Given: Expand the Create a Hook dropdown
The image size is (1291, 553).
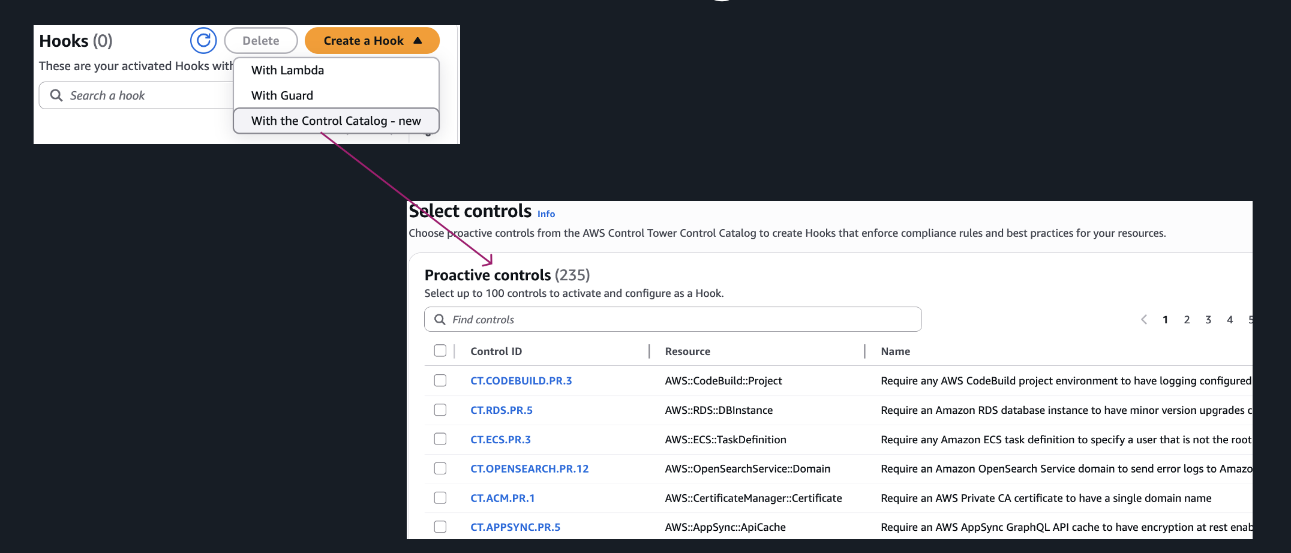Looking at the screenshot, I should [x=372, y=41].
